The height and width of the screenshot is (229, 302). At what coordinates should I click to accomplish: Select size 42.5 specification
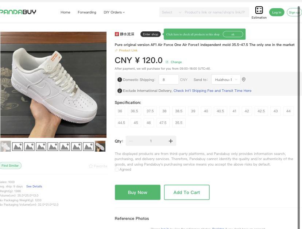point(261,111)
